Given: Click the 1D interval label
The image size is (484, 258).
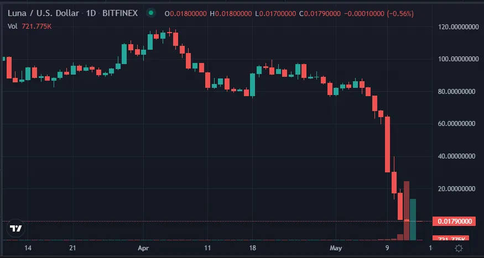Looking at the screenshot, I should (91, 14).
